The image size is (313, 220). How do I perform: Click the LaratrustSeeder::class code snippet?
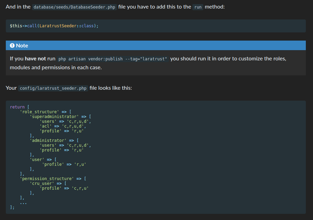coord(67,26)
